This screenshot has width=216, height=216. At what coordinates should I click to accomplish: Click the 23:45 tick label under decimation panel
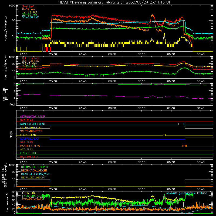83,189
